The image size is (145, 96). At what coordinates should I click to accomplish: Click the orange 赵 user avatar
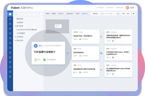point(127,8)
